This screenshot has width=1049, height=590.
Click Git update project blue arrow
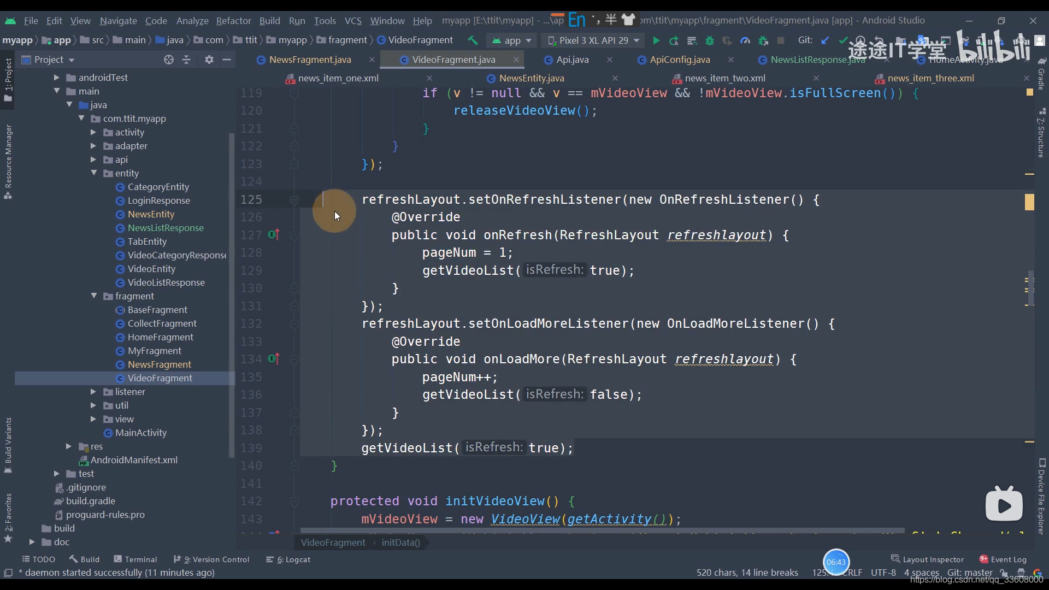point(826,40)
